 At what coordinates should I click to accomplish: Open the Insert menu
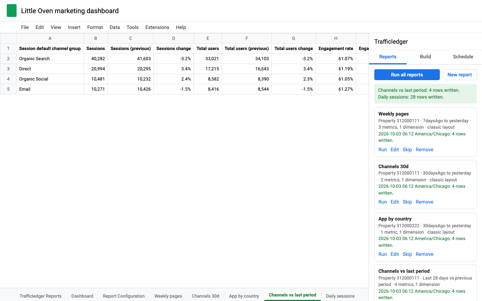tap(74, 27)
